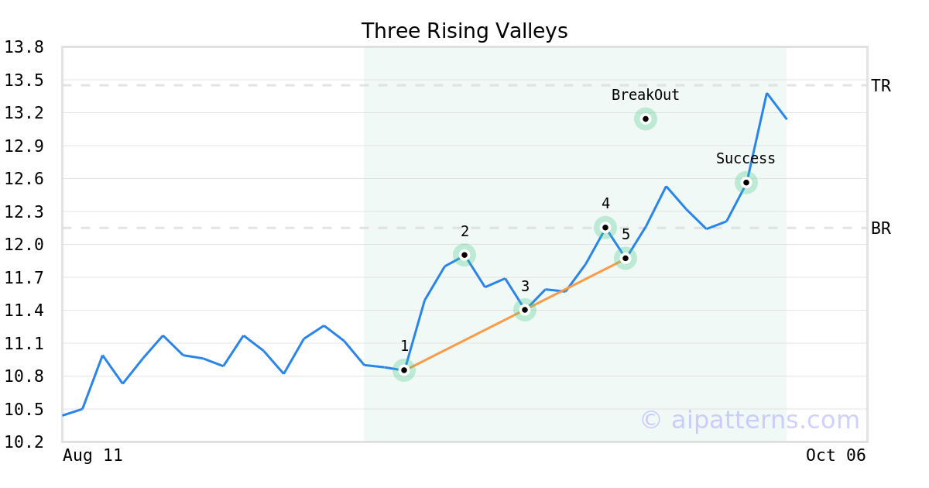The width and height of the screenshot is (929, 488).
Task: Click the Success text label
Action: [x=746, y=159]
